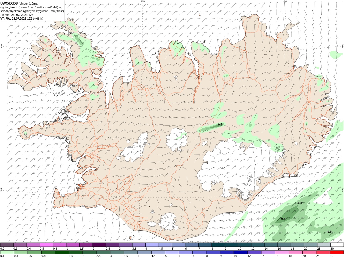The height and width of the screenshot is (258, 344).
Task: Pick the deep blue rain swatch labeled 10
Action: point(240,252)
